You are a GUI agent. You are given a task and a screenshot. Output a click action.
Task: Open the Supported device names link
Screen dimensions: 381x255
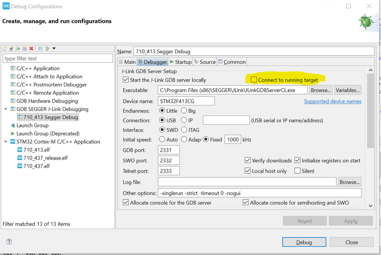click(x=333, y=101)
